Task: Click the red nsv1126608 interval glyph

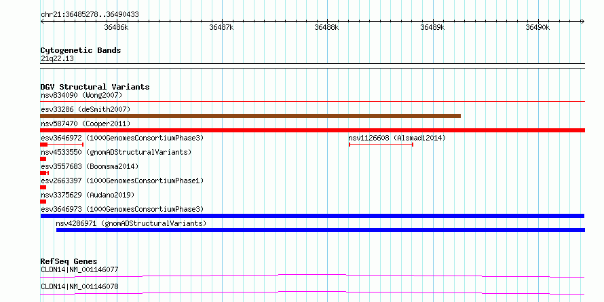Action: point(381,145)
